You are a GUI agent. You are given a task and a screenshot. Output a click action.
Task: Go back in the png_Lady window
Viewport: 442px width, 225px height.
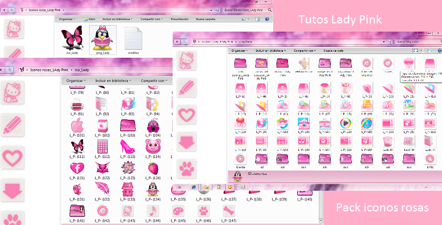[x=177, y=41]
